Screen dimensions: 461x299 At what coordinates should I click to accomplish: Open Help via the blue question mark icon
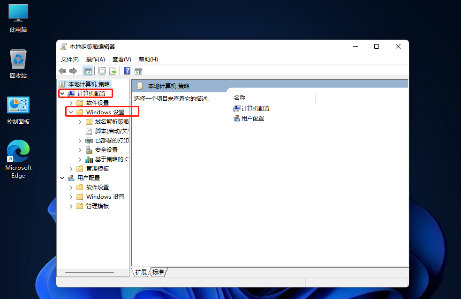click(127, 71)
